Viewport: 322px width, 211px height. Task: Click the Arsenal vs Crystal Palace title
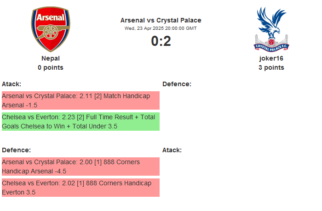[x=161, y=20]
